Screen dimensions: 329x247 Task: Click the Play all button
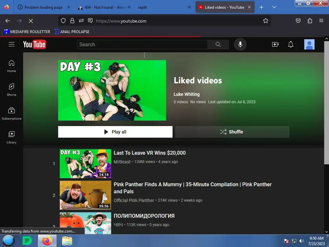[115, 132]
